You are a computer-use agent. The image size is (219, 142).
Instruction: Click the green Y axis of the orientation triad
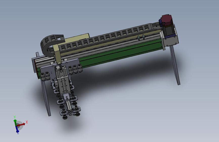[x=15, y=123]
